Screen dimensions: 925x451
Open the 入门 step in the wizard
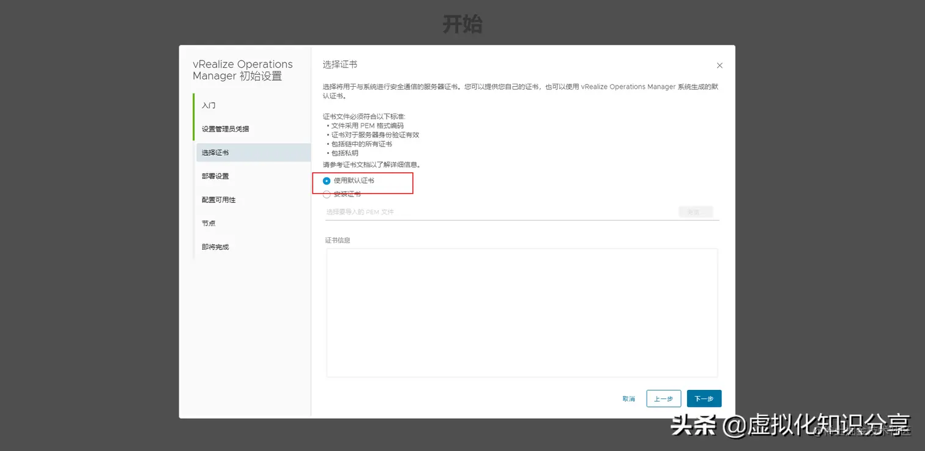pos(209,105)
